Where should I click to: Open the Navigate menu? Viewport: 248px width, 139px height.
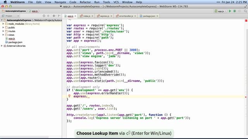pos(60,2)
